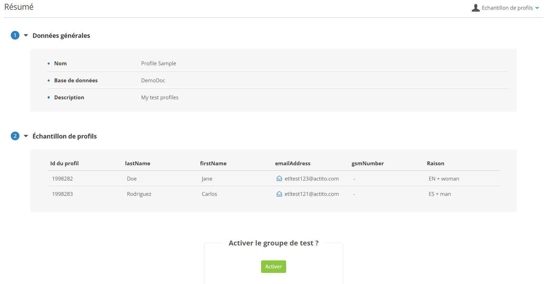
Task: Select email etltest123@actito.com
Action: coord(312,178)
